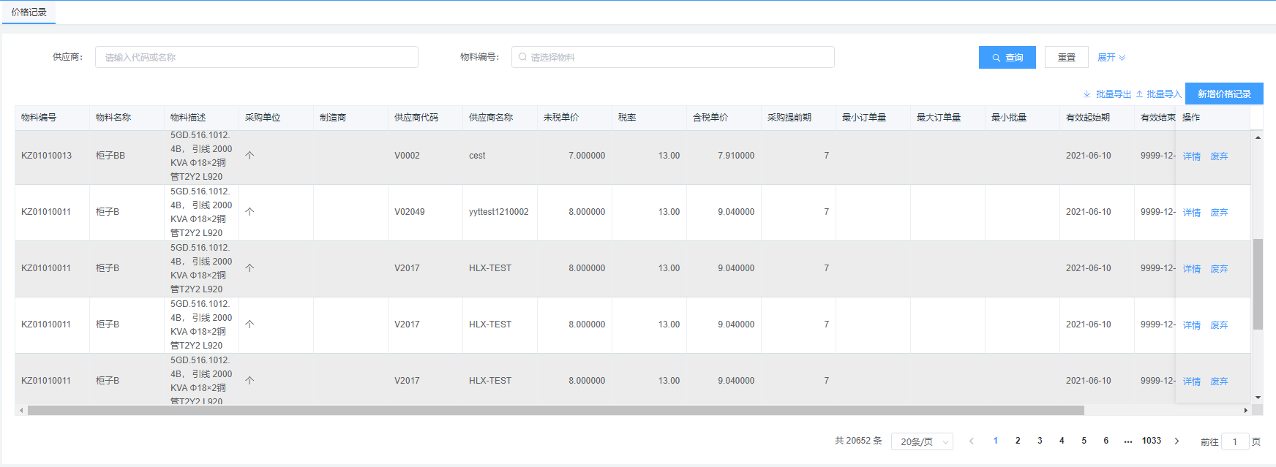Click the ellipsis to jump more pages
The height and width of the screenshot is (467, 1276).
(1128, 441)
